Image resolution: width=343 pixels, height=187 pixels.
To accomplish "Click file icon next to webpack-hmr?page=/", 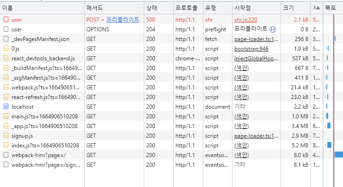I will 6,155.
